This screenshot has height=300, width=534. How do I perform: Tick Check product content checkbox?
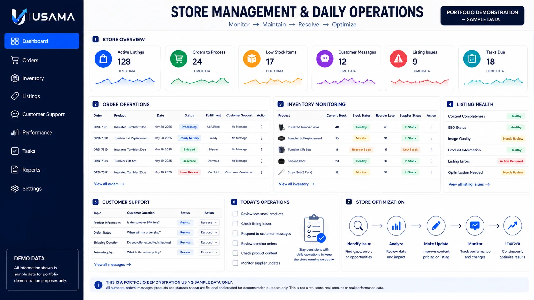pyautogui.click(x=235, y=253)
